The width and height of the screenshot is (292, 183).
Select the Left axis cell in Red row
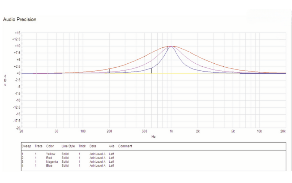[x=112, y=158]
